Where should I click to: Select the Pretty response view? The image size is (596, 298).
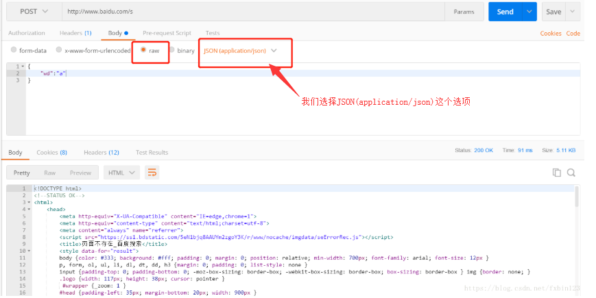coord(22,173)
